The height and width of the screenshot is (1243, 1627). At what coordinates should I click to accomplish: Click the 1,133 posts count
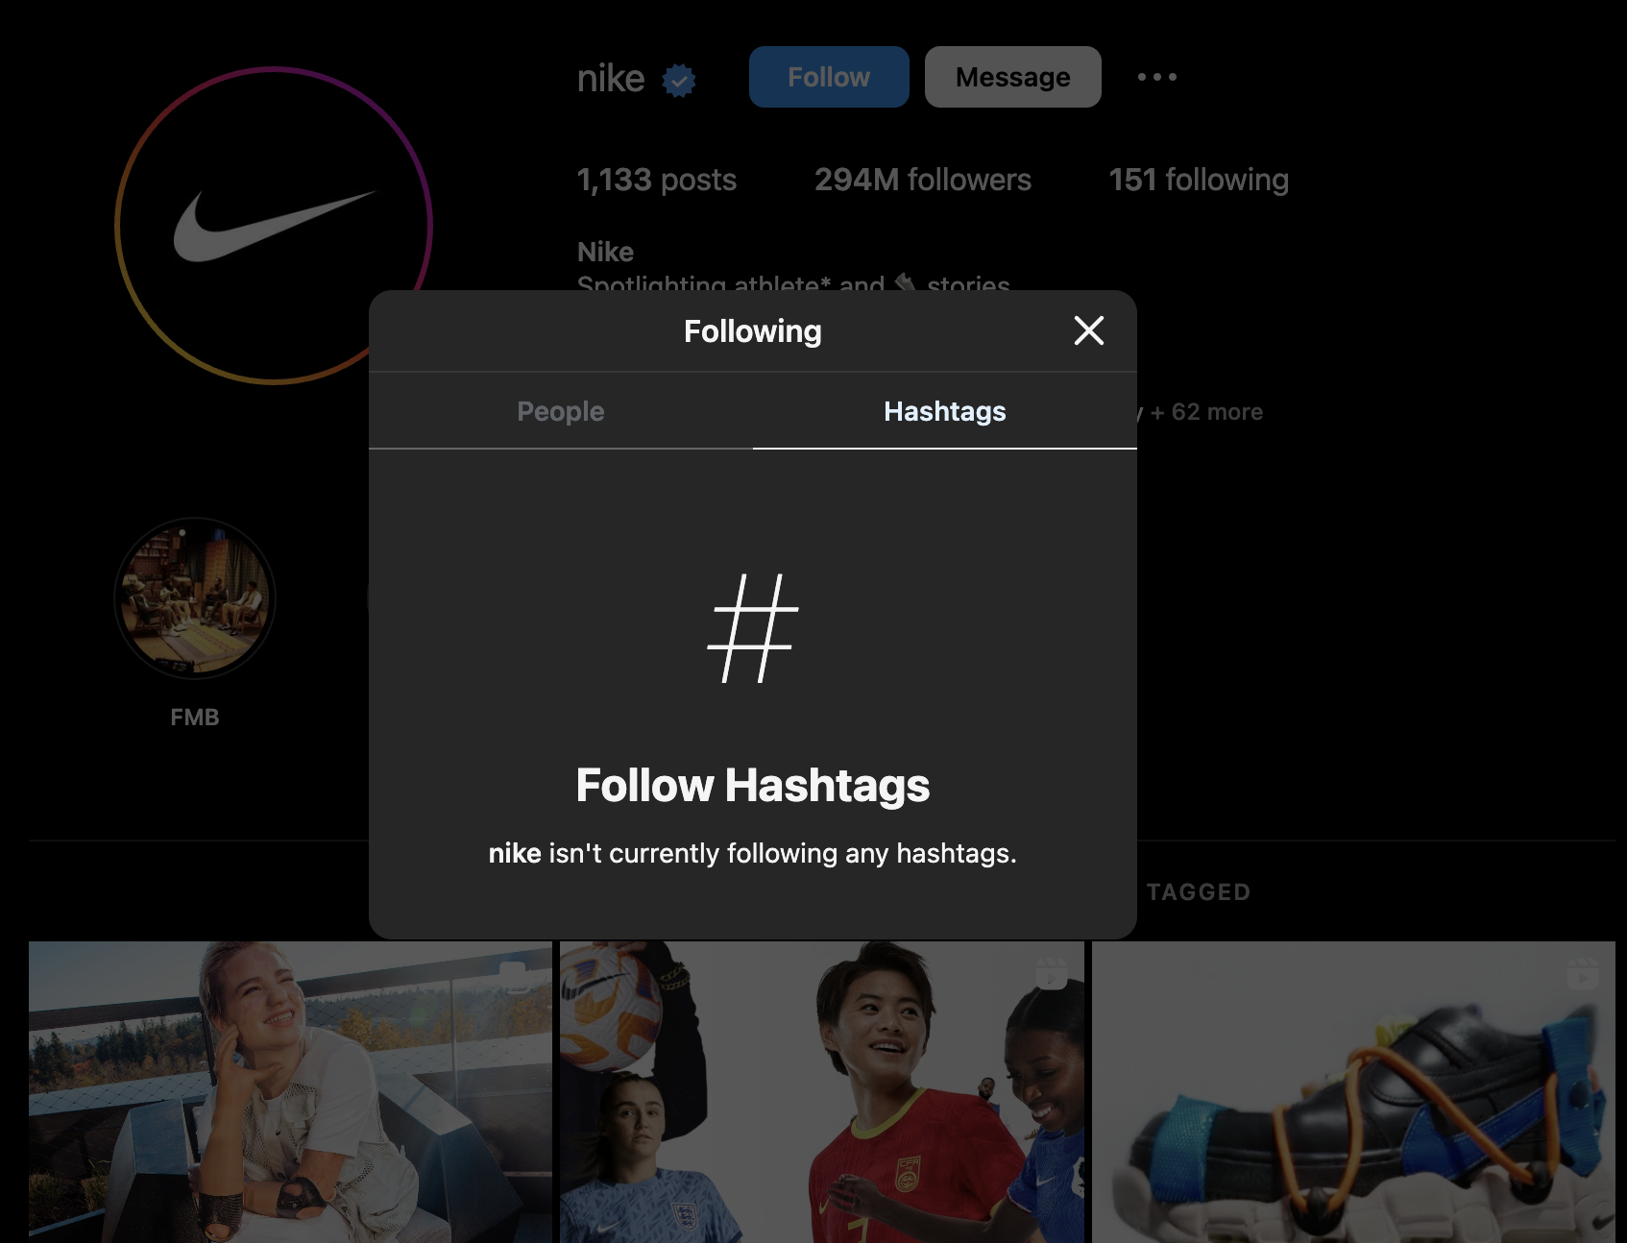tap(656, 180)
